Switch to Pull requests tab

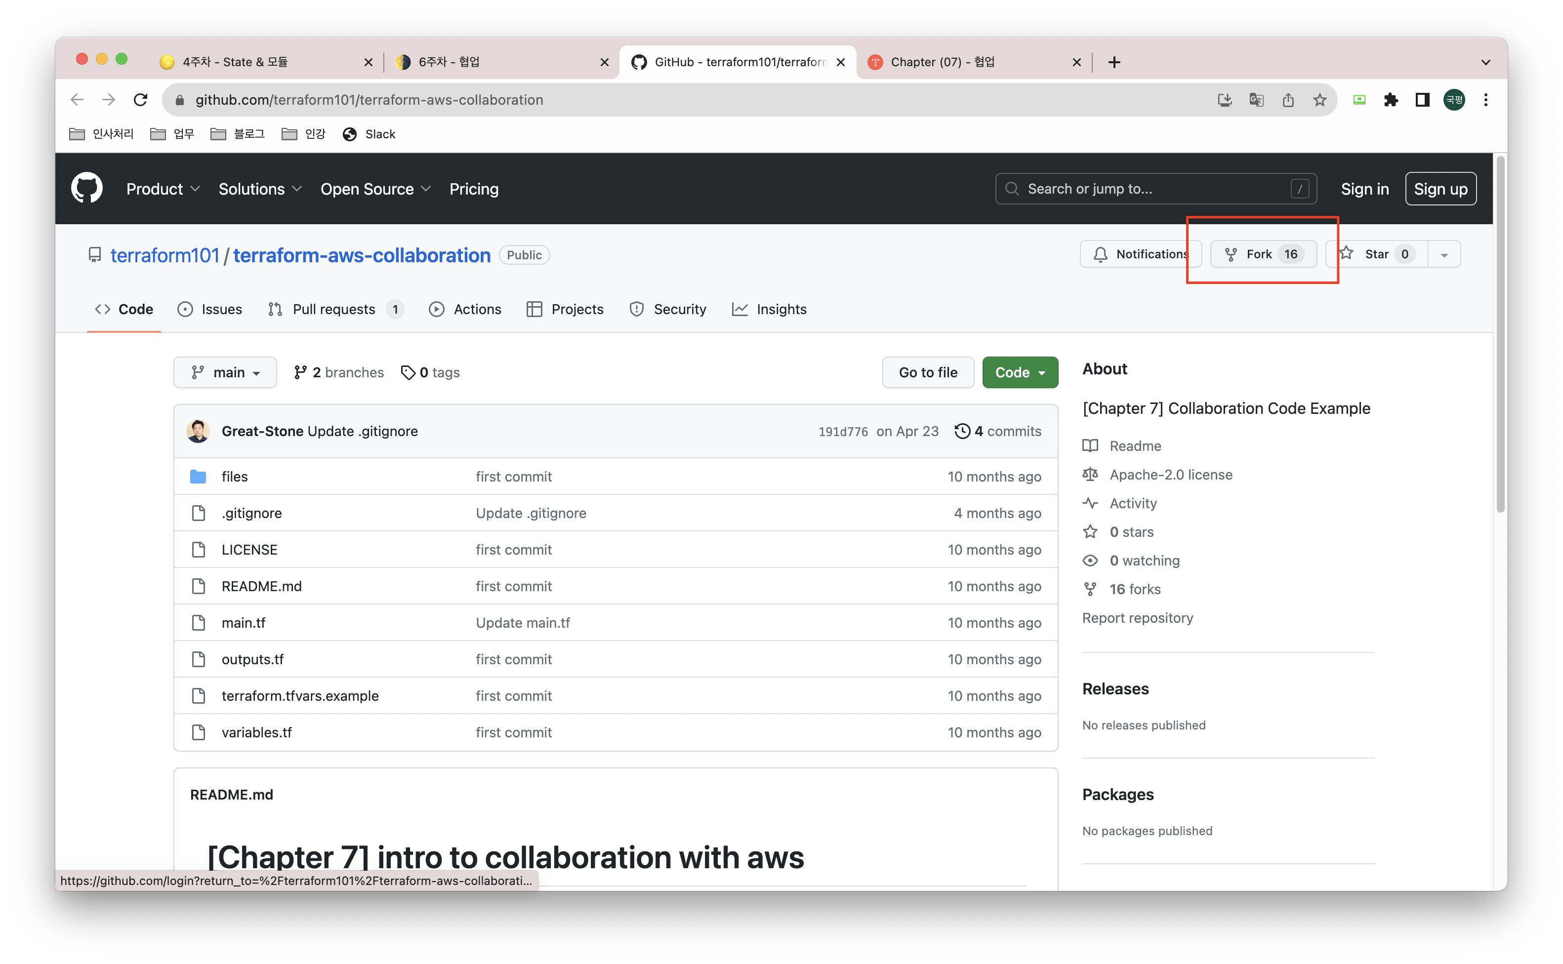click(x=334, y=309)
